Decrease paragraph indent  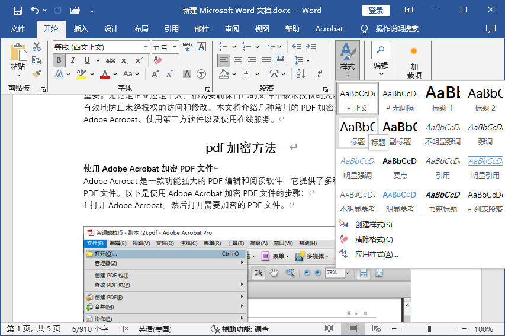(x=296, y=47)
